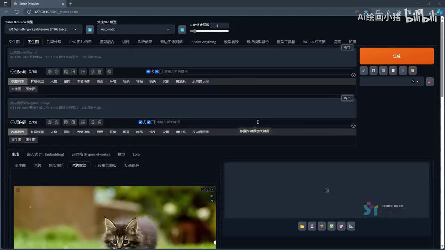The height and width of the screenshot is (250, 445).
Task: Click the trash bin icon below 生成 button
Action: coord(383,70)
